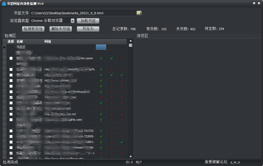Focus the 书签文件 path input field
Image resolution: width=263 pixels, height=166 pixels.
coord(83,13)
